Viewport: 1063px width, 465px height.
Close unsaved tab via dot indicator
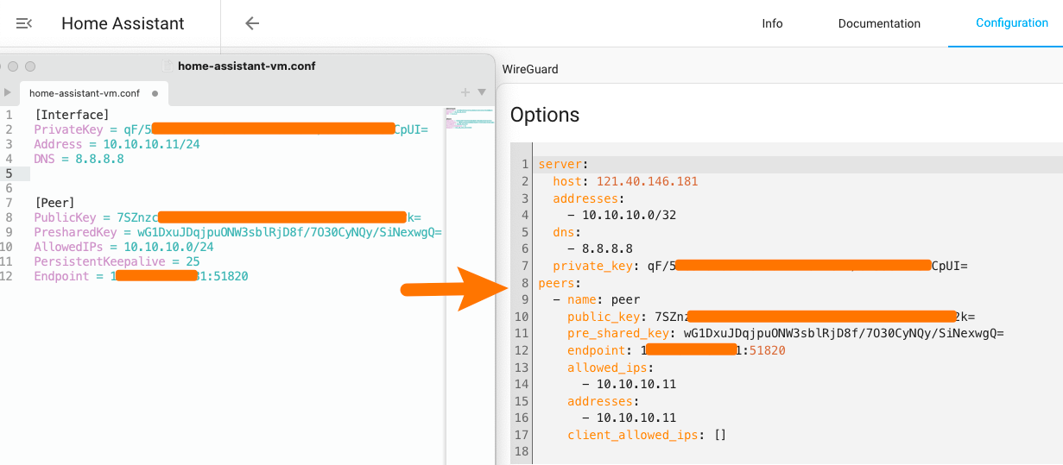pos(155,93)
